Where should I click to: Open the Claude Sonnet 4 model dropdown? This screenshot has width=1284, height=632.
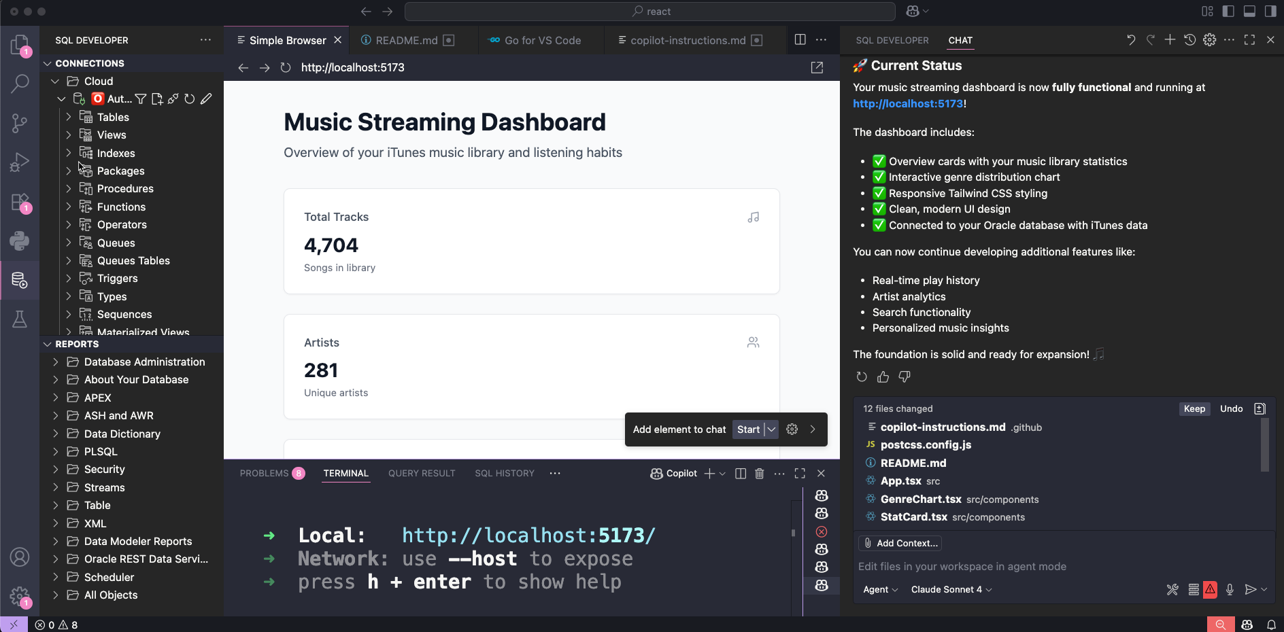[950, 589]
